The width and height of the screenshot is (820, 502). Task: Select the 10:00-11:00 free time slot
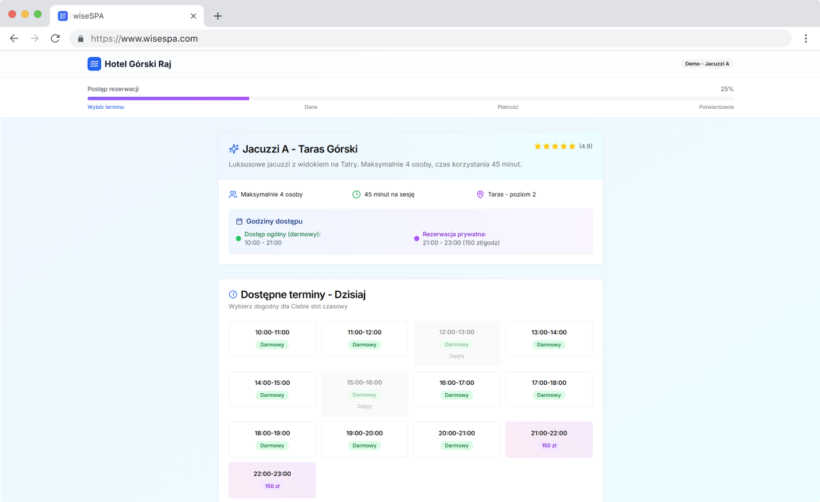click(x=272, y=338)
